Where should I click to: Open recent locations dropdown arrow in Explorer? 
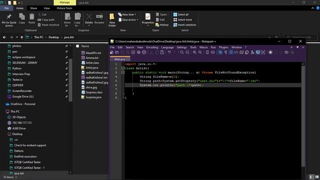pos(16,37)
